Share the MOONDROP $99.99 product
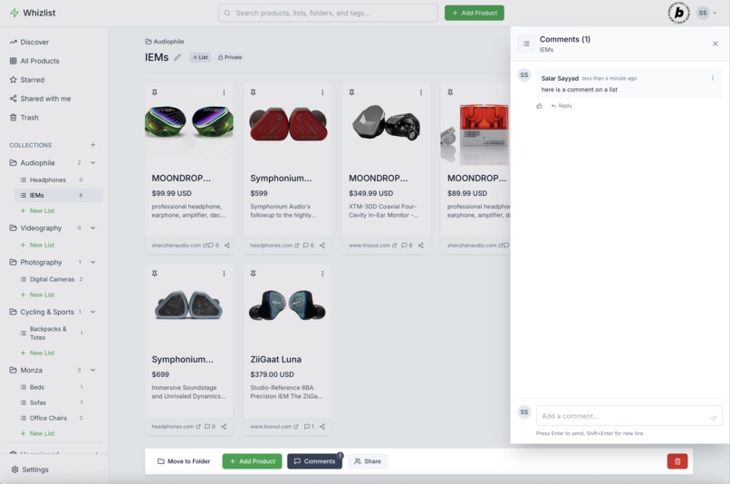Viewport: 730px width, 484px height. (227, 245)
